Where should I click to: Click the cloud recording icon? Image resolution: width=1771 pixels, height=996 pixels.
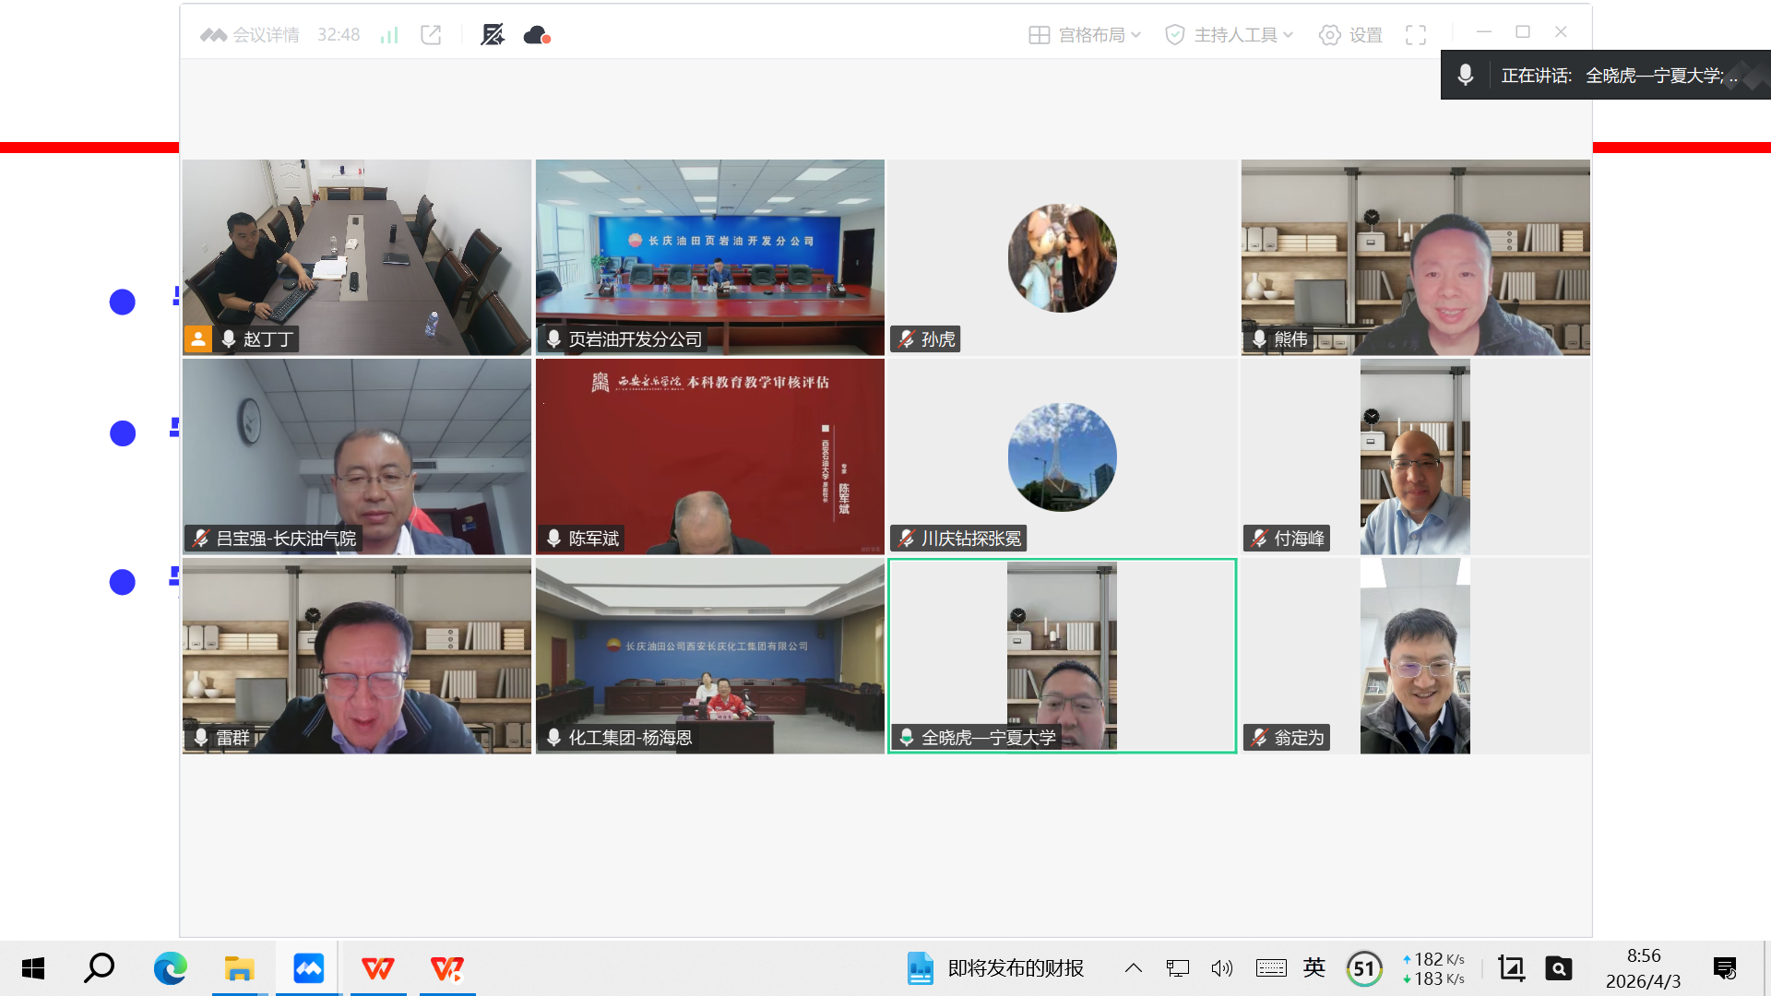(x=537, y=35)
